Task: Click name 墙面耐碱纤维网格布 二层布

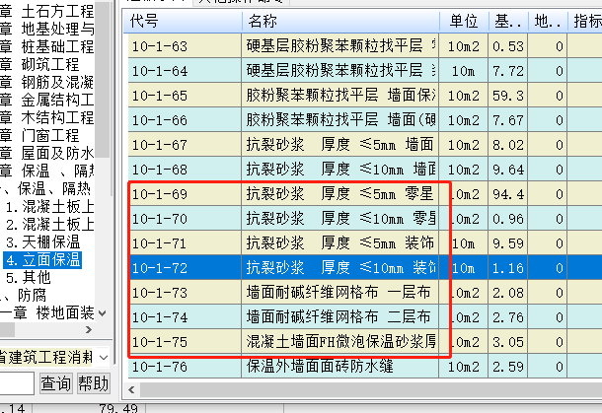Action: [x=339, y=317]
